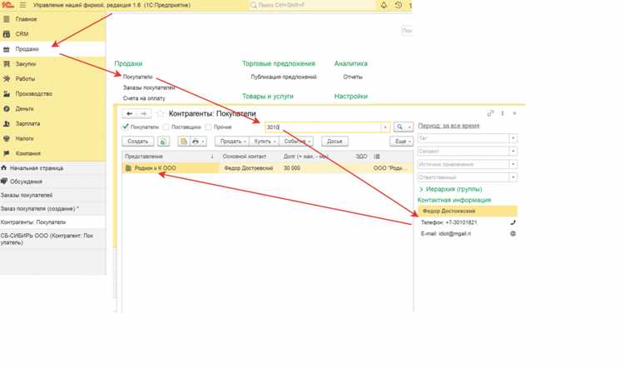Screen dimensions: 624x368
Task: Open the Обсуждения tab
Action: (52, 182)
